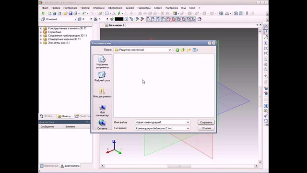Open the file name history dropdown arrow
Image resolution: width=307 pixels, height=173 pixels.
tap(188, 122)
